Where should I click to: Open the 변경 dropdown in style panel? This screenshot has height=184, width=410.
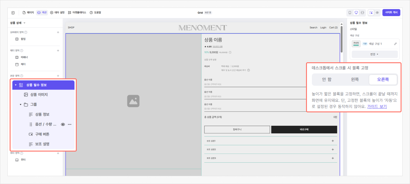375,54
